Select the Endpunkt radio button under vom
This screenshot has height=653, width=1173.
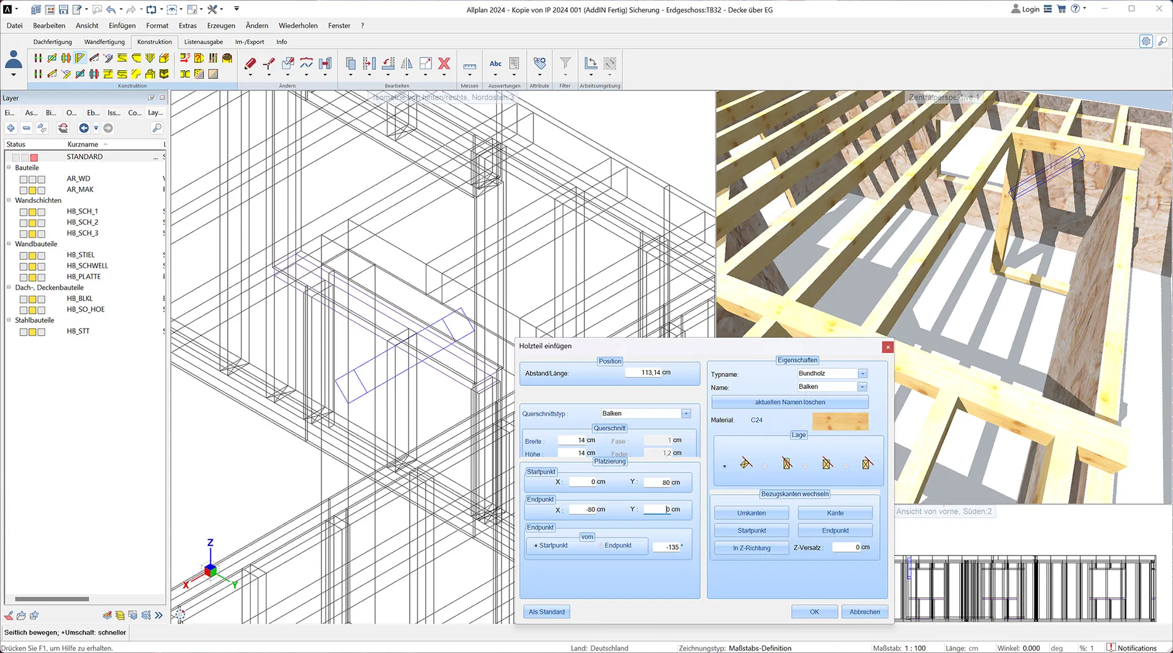coord(601,545)
